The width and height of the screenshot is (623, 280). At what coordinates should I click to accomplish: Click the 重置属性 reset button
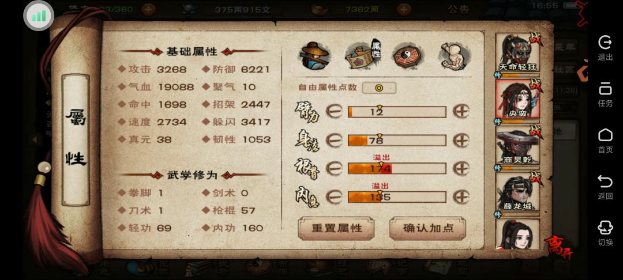point(336,229)
